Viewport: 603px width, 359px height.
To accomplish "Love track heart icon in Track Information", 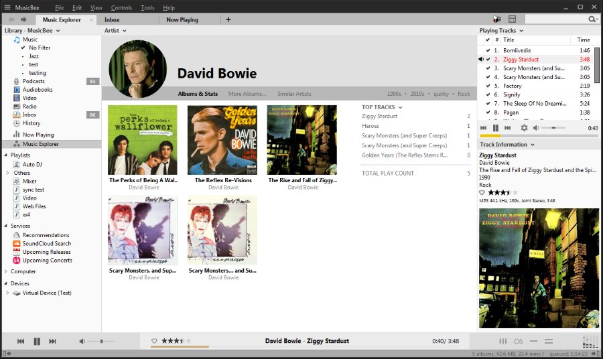I will pyautogui.click(x=482, y=193).
